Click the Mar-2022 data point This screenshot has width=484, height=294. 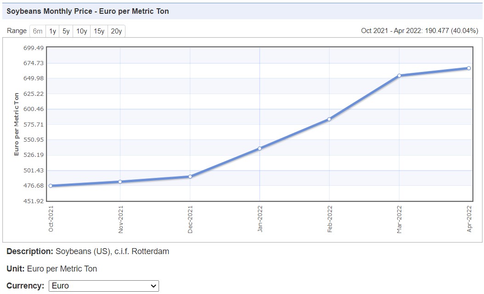click(399, 76)
